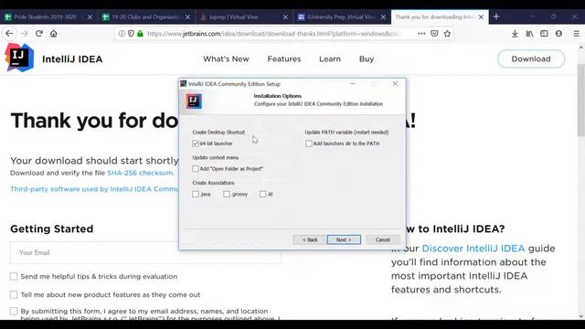Image resolution: width=585 pixels, height=329 pixels.
Task: Open the Firefox library icon
Action: click(529, 34)
